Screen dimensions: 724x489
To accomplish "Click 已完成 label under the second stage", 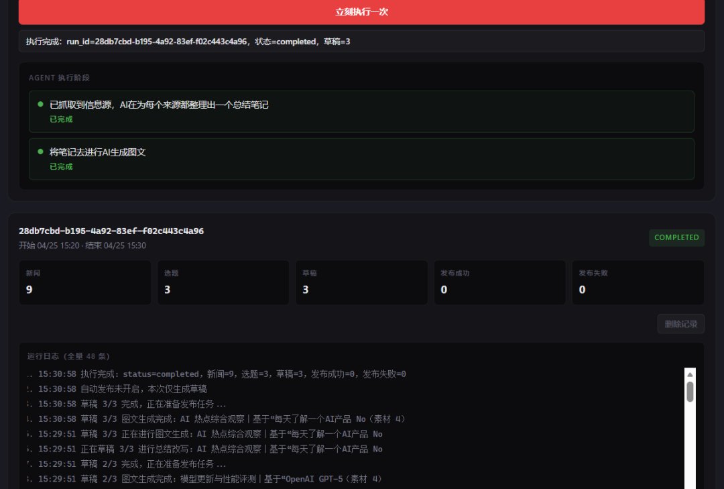I will tap(61, 166).
